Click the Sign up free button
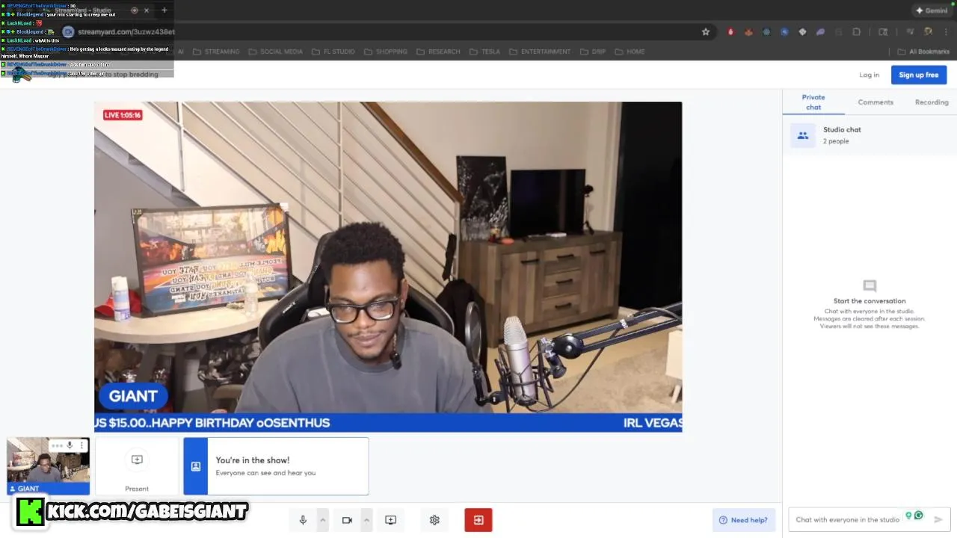 pos(919,75)
